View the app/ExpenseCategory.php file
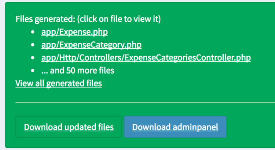This screenshot has height=150, width=275. pyautogui.click(x=91, y=45)
